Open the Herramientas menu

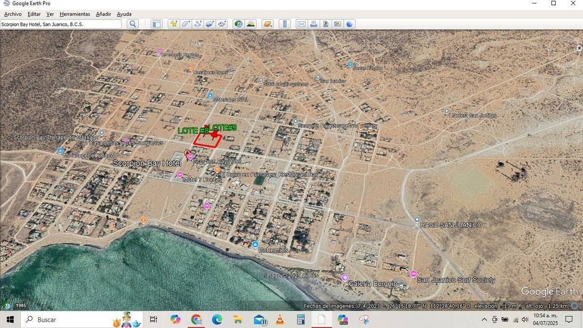click(75, 14)
